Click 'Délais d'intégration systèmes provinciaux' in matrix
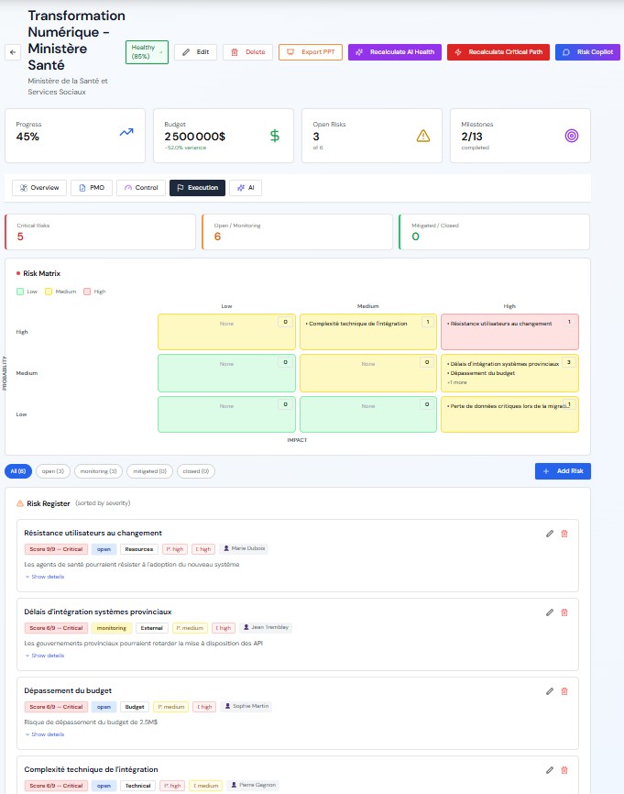Viewport: 624px width, 794px height. (504, 364)
